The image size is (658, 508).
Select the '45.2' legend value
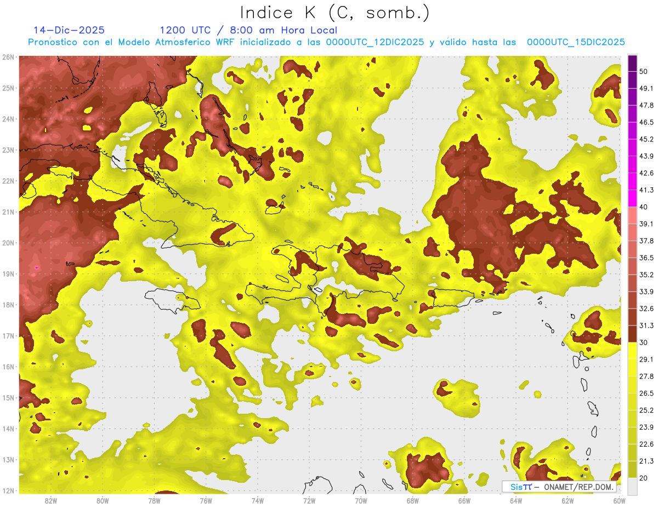point(647,139)
